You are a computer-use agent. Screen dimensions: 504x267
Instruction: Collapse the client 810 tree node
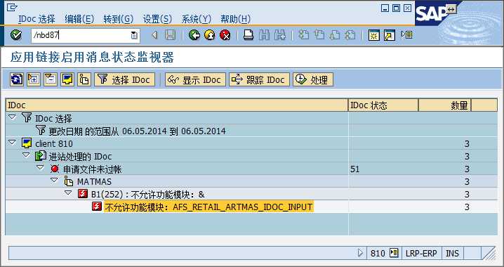(x=12, y=143)
